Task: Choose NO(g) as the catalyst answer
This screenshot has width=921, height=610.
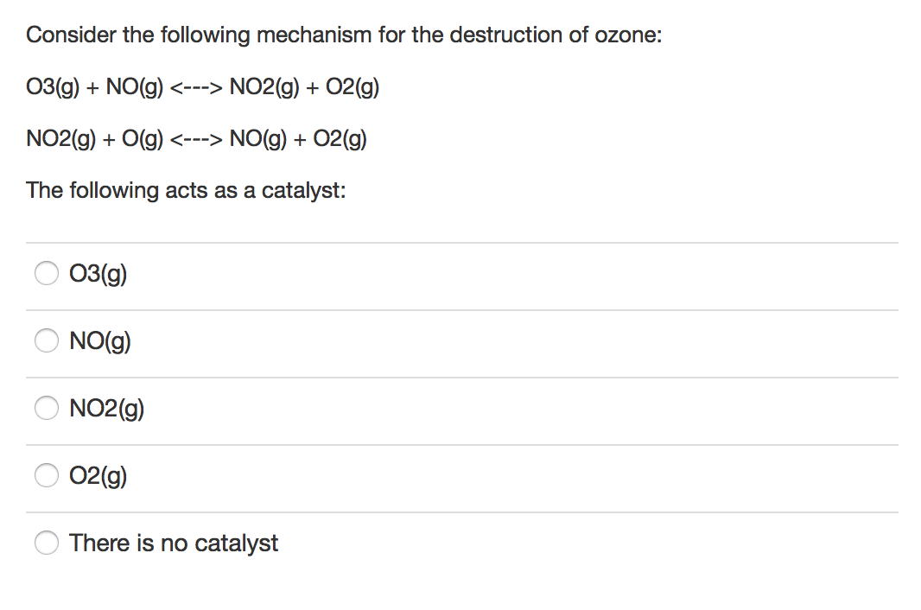Action: tap(47, 340)
